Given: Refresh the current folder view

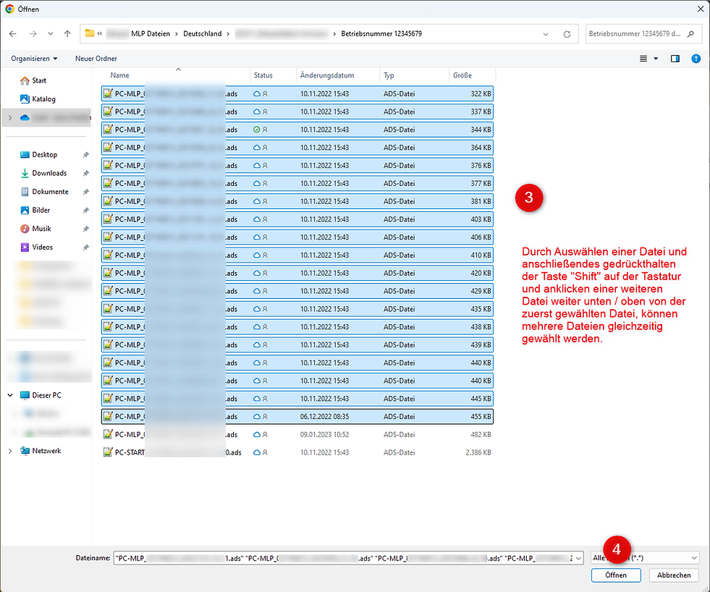Looking at the screenshot, I should tap(567, 34).
